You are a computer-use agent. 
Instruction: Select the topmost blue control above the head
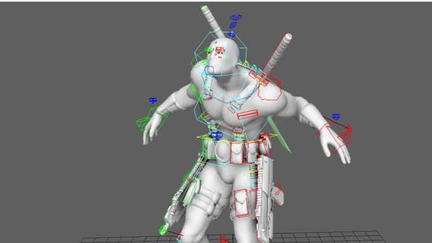(x=236, y=17)
